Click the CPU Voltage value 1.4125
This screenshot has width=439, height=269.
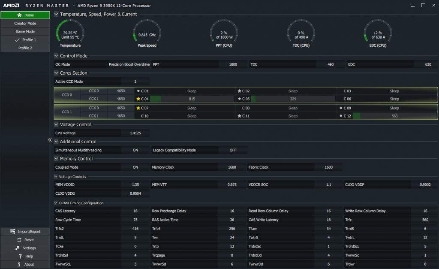[x=135, y=133]
